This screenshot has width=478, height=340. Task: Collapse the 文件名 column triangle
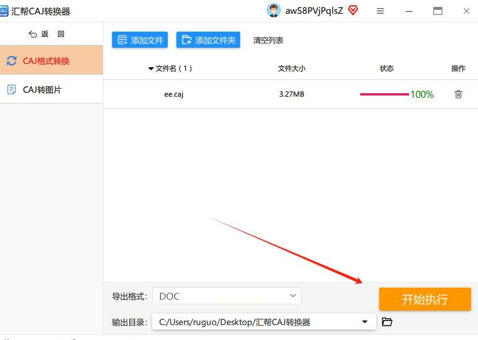pyautogui.click(x=151, y=68)
